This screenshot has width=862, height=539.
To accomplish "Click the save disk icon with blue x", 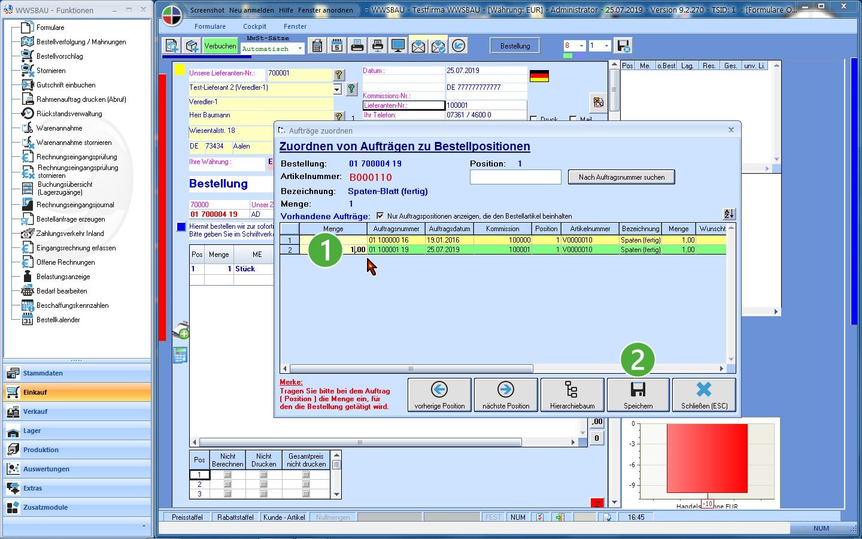I will [623, 46].
